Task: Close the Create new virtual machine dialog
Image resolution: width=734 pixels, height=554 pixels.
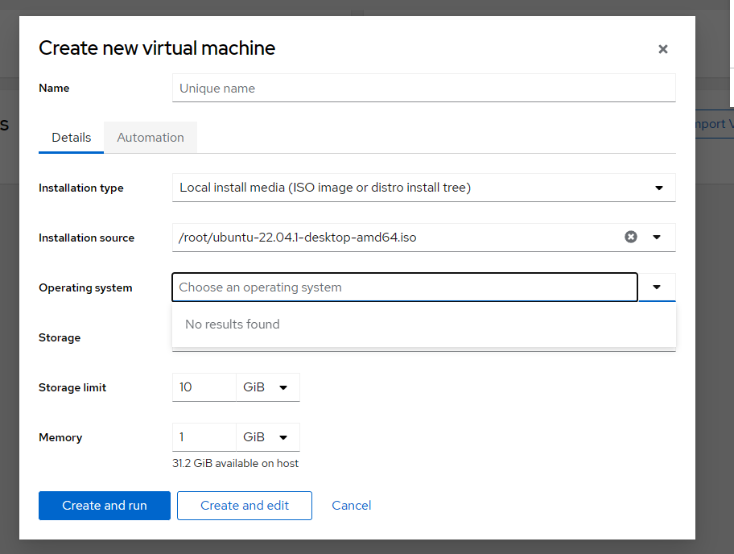Action: click(662, 49)
